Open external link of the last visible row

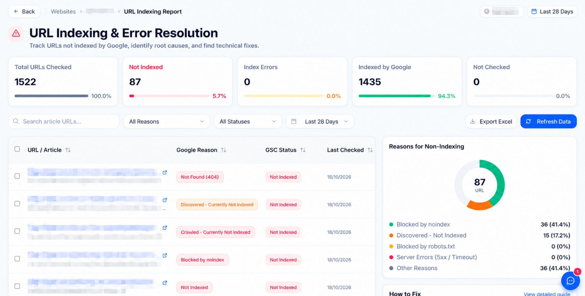tap(165, 283)
